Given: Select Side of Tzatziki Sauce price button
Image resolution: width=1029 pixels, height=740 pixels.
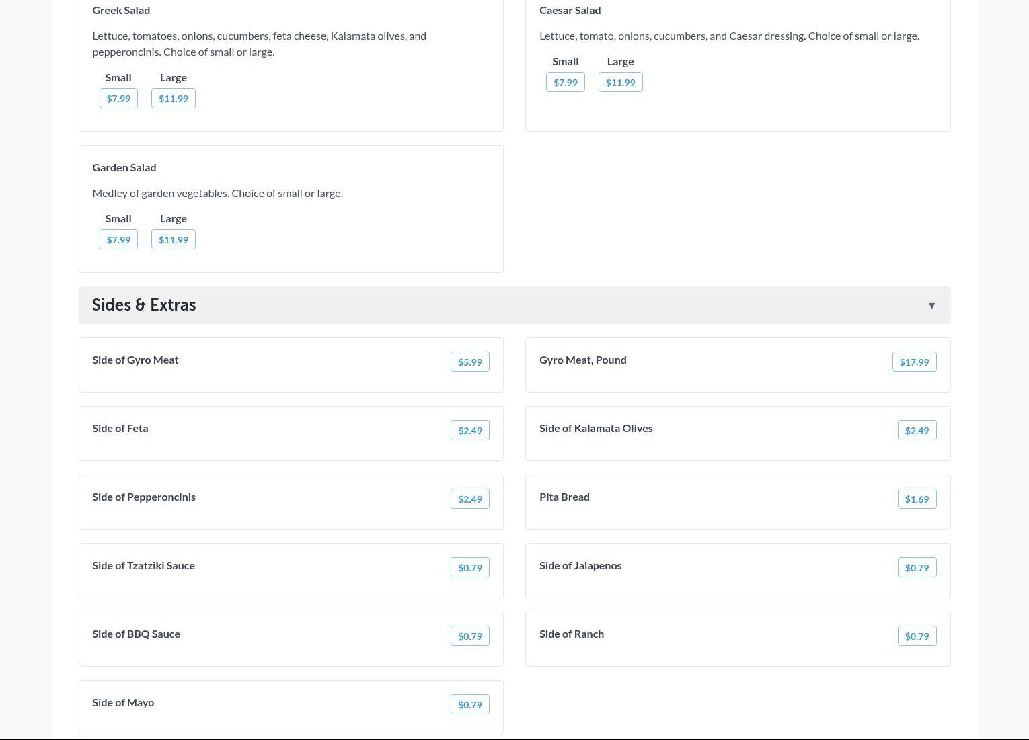Looking at the screenshot, I should point(469,568).
